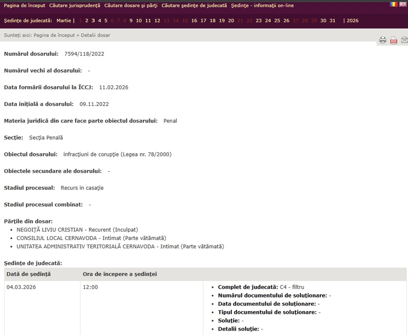
Task: Click the Martie month label
Action: click(64, 20)
